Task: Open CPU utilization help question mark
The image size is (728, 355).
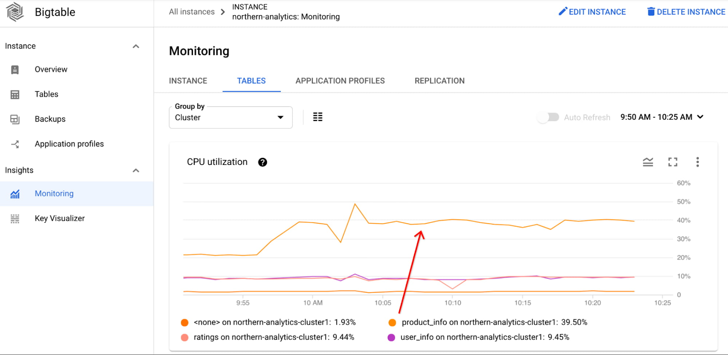Action: 262,162
